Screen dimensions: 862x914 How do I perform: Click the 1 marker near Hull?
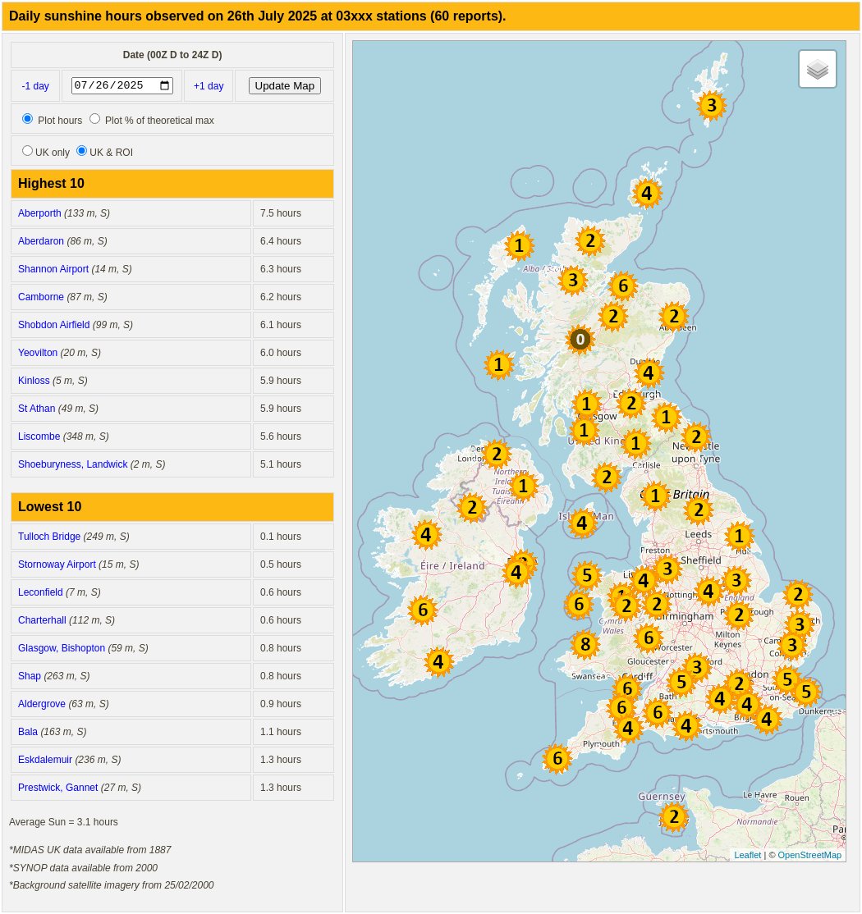tap(738, 536)
